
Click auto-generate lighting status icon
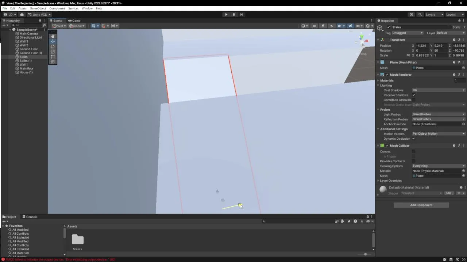tap(457, 259)
